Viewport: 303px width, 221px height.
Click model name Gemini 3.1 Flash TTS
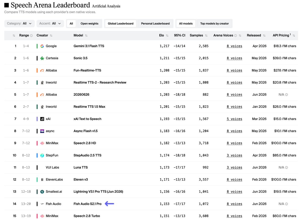[x=89, y=46]
